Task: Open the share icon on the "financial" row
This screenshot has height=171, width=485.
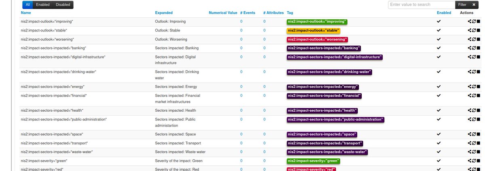Action: 470,96
